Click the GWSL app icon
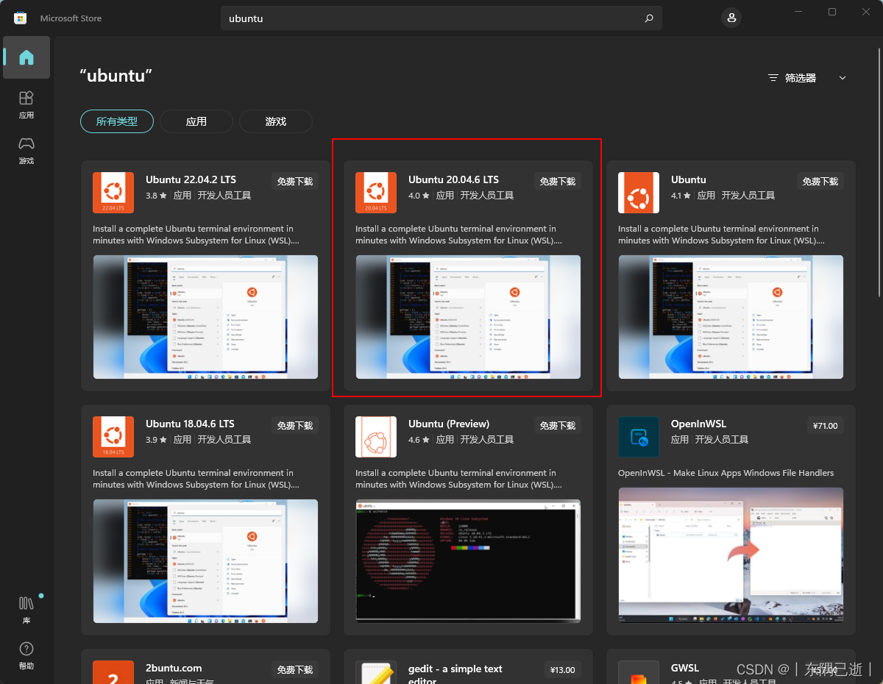The width and height of the screenshot is (883, 684). click(x=639, y=672)
